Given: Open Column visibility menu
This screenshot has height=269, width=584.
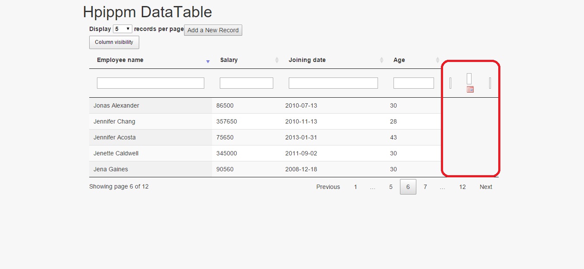Looking at the screenshot, I should pos(114,42).
